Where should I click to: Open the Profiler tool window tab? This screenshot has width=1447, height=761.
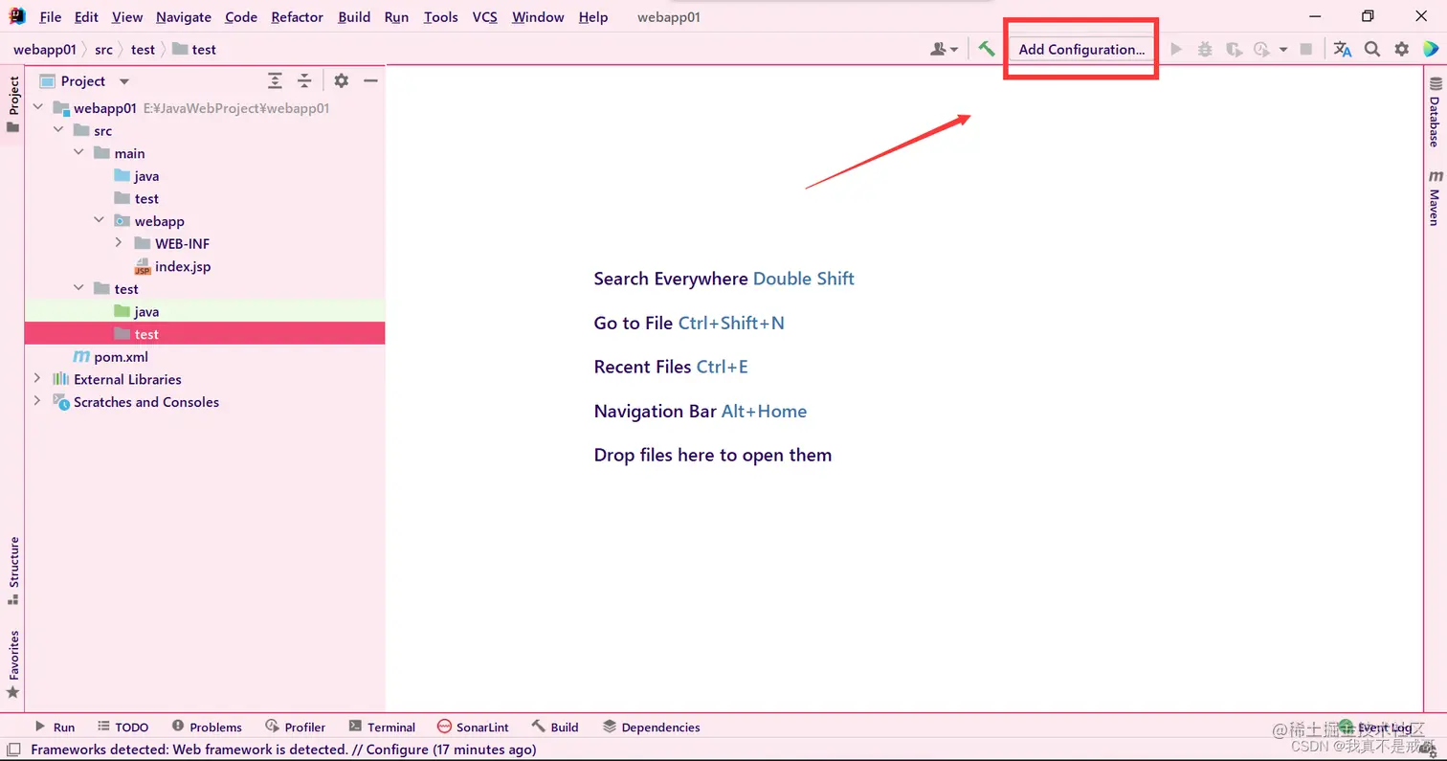[296, 727]
